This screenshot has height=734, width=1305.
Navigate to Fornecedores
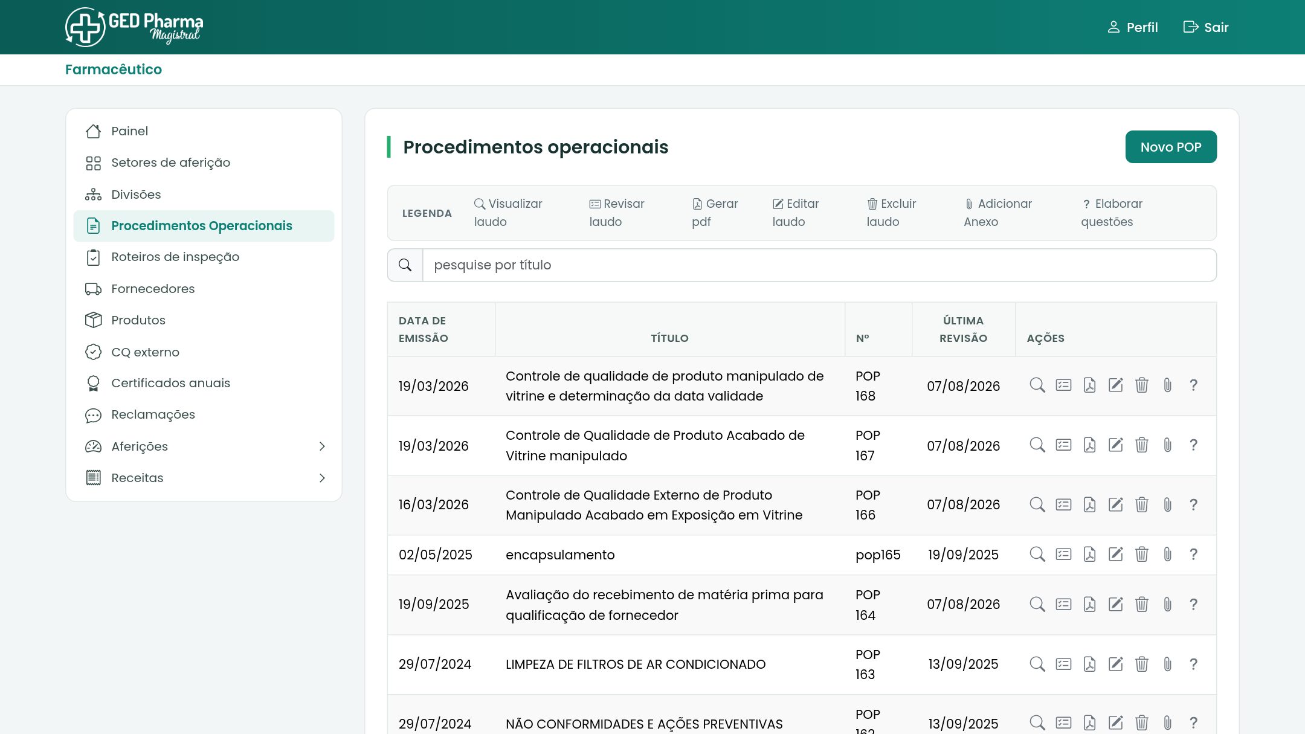pyautogui.click(x=204, y=289)
